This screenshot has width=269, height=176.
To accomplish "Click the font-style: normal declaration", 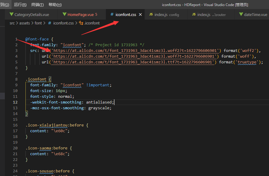I will 52,97.
